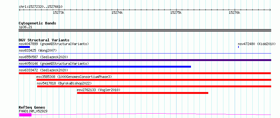Click the nsv4050146 (gnomADStructuralVariants) label
The image size is (280, 118).
[x=54, y=64]
